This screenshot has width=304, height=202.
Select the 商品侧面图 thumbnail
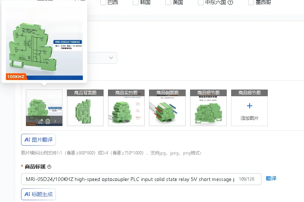coord(167,108)
